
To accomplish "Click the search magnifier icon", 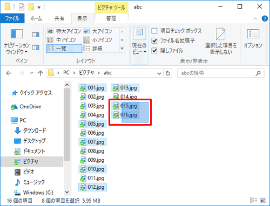I will 258,73.
